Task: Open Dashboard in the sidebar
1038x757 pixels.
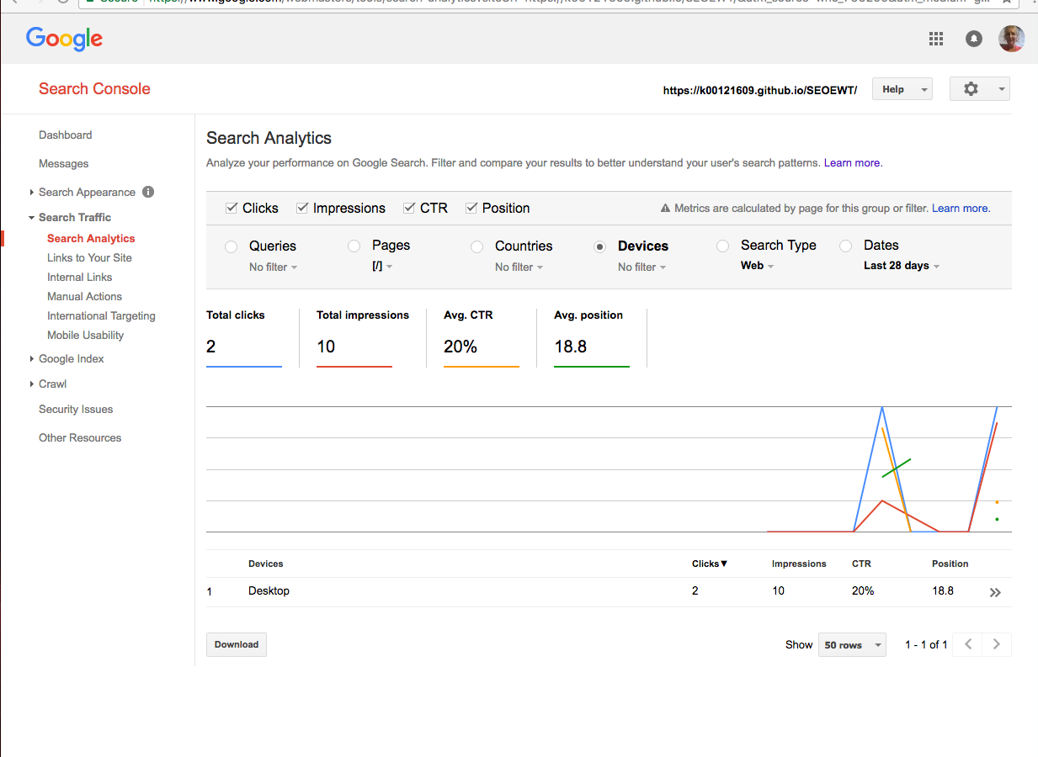Action: pyautogui.click(x=65, y=135)
